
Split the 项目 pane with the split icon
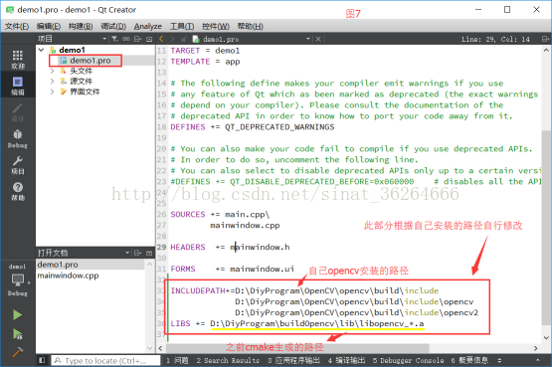pos(137,39)
